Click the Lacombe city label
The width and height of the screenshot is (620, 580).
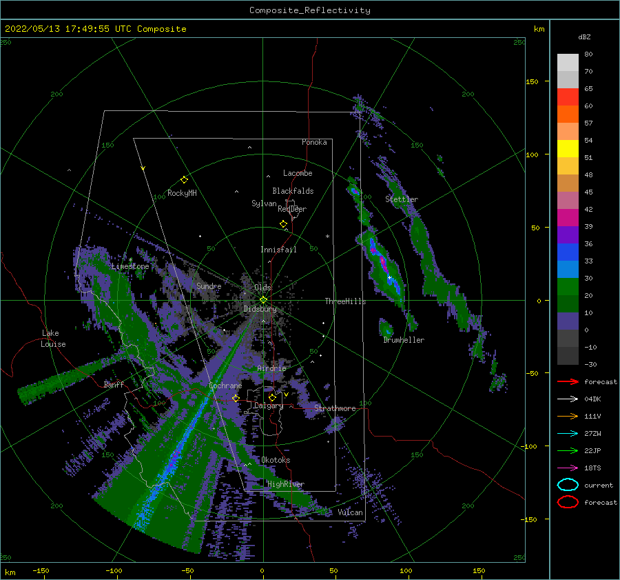point(298,173)
